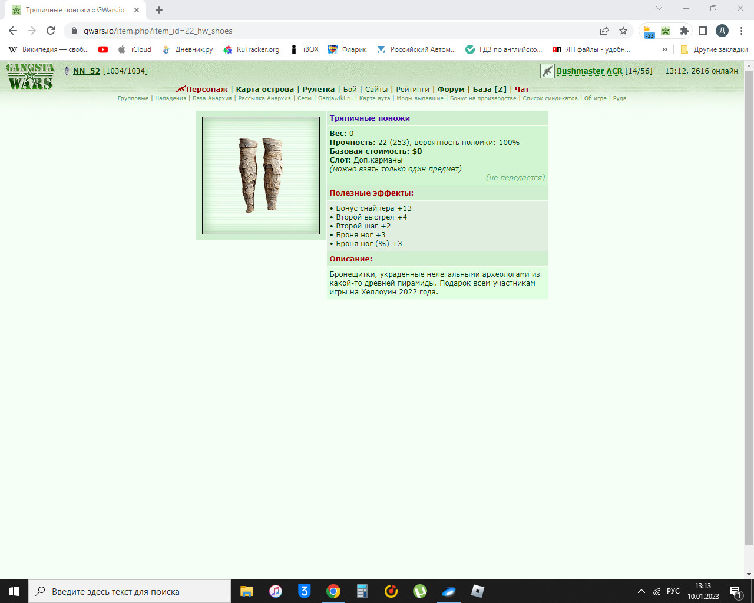The width and height of the screenshot is (754, 603).
Task: Open the Фларик bookmark
Action: tap(348, 49)
